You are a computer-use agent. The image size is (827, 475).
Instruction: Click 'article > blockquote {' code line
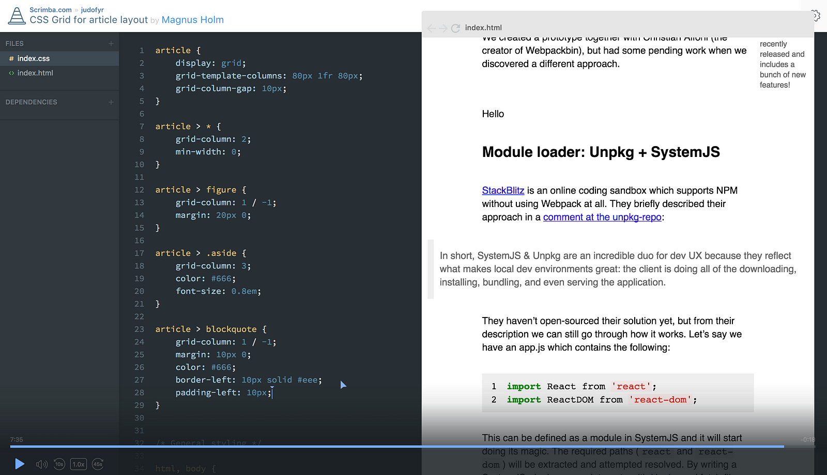pyautogui.click(x=211, y=329)
